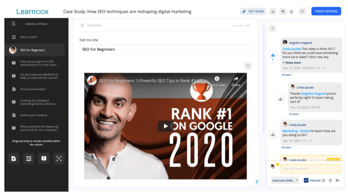Viewport: 348px width, 194px height.
Task: Toggle the Internal checkbox
Action: (x=306, y=181)
